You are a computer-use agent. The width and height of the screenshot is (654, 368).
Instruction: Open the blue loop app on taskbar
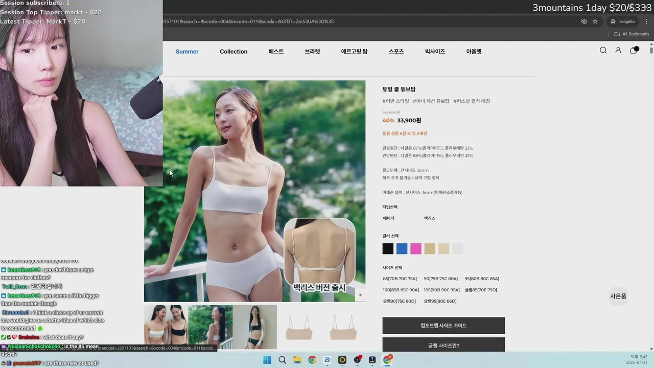point(327,360)
